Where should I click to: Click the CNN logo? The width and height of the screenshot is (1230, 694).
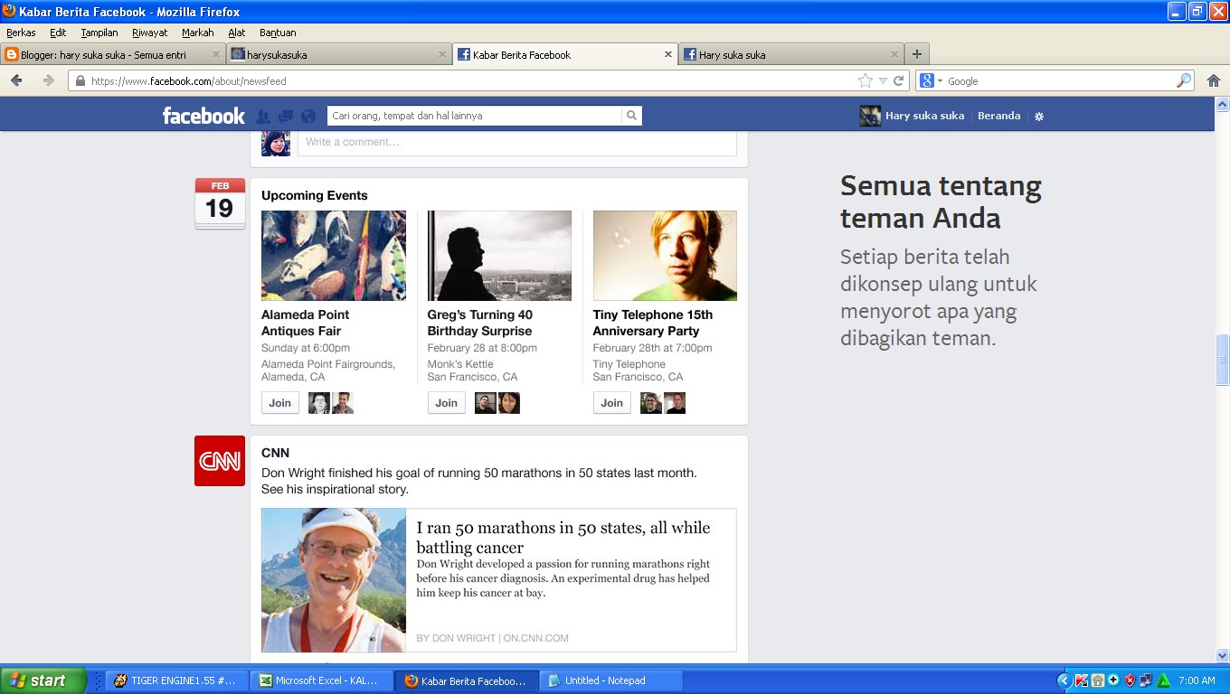[x=220, y=461]
